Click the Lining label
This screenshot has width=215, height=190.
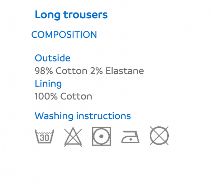coord(48,84)
